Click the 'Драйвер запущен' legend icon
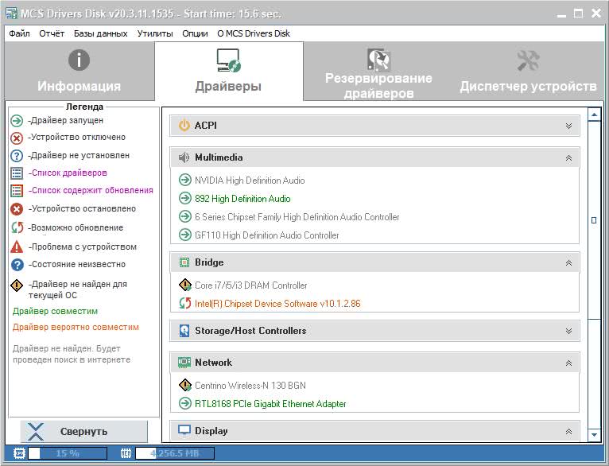The width and height of the screenshot is (609, 466). pyautogui.click(x=17, y=121)
